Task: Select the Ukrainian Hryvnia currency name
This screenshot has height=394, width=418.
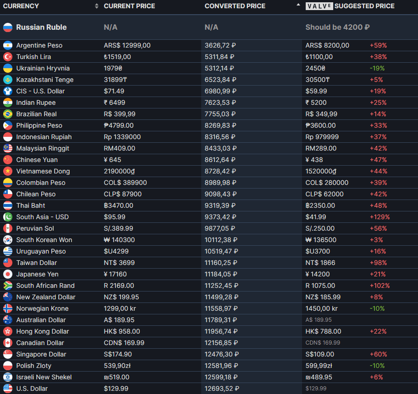Action: (x=43, y=68)
